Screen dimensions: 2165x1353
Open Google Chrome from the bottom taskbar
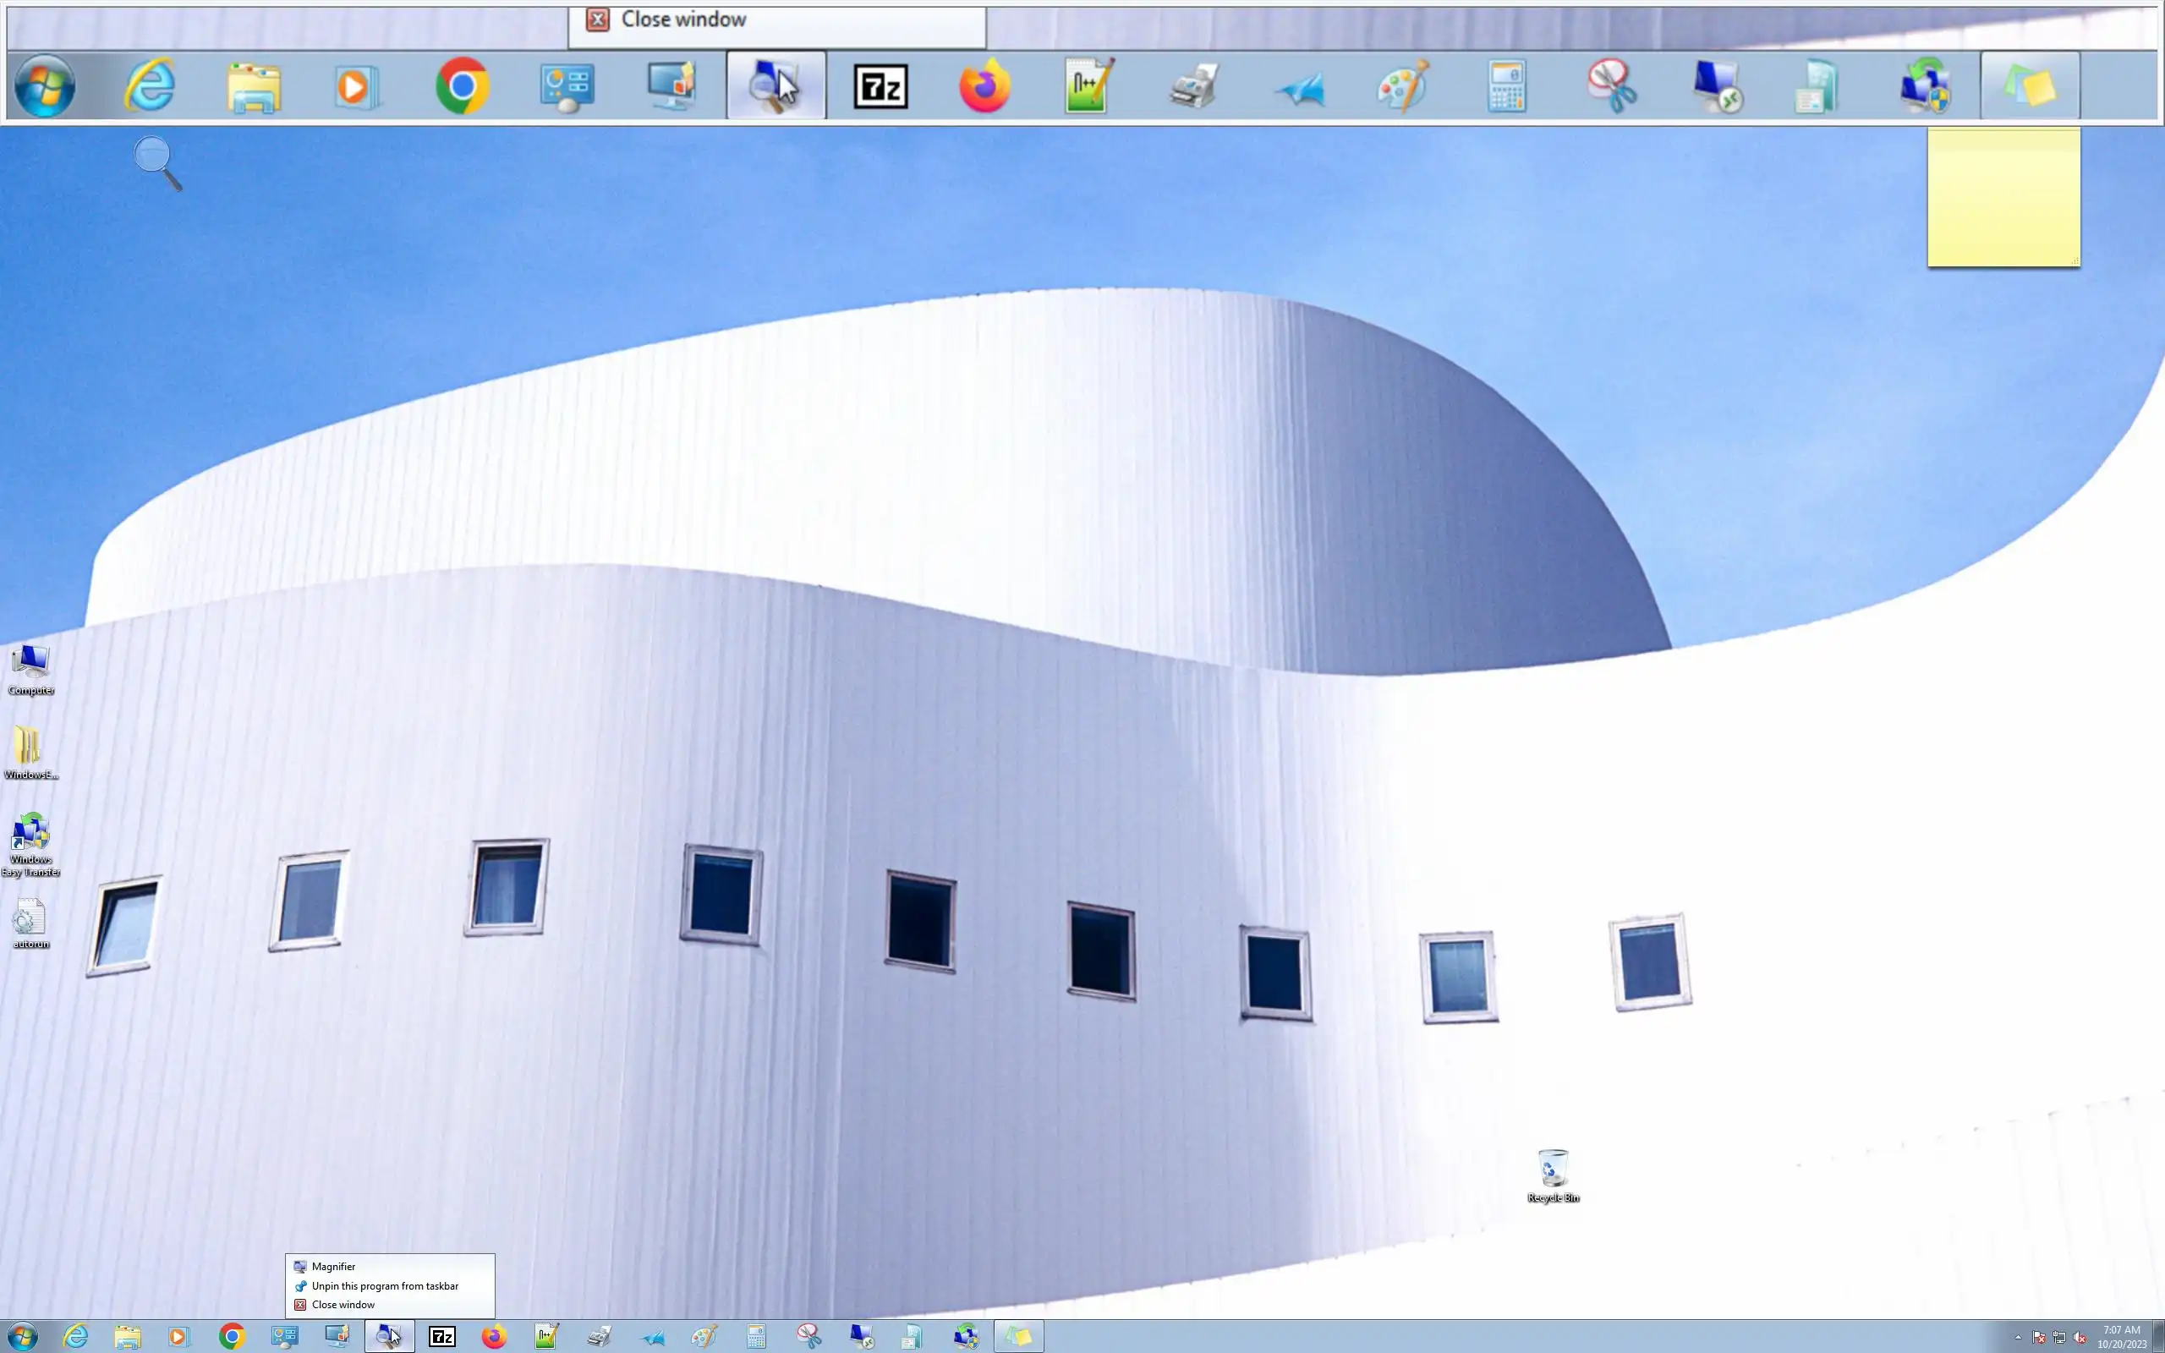coord(232,1337)
